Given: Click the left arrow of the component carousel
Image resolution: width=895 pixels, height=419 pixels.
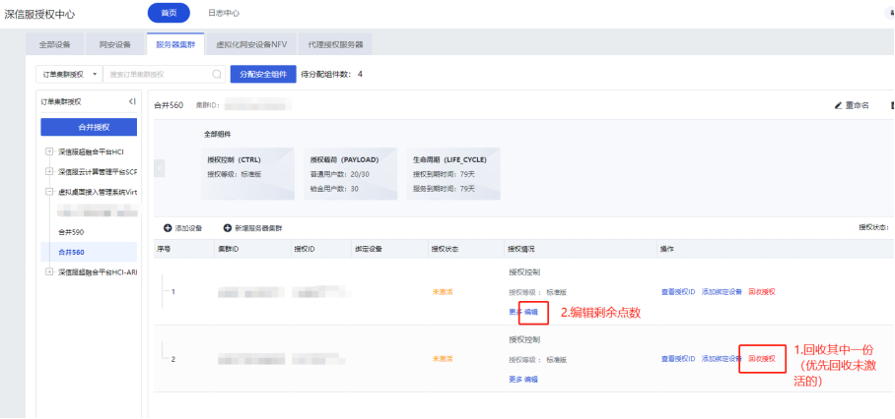Looking at the screenshot, I should 160,169.
